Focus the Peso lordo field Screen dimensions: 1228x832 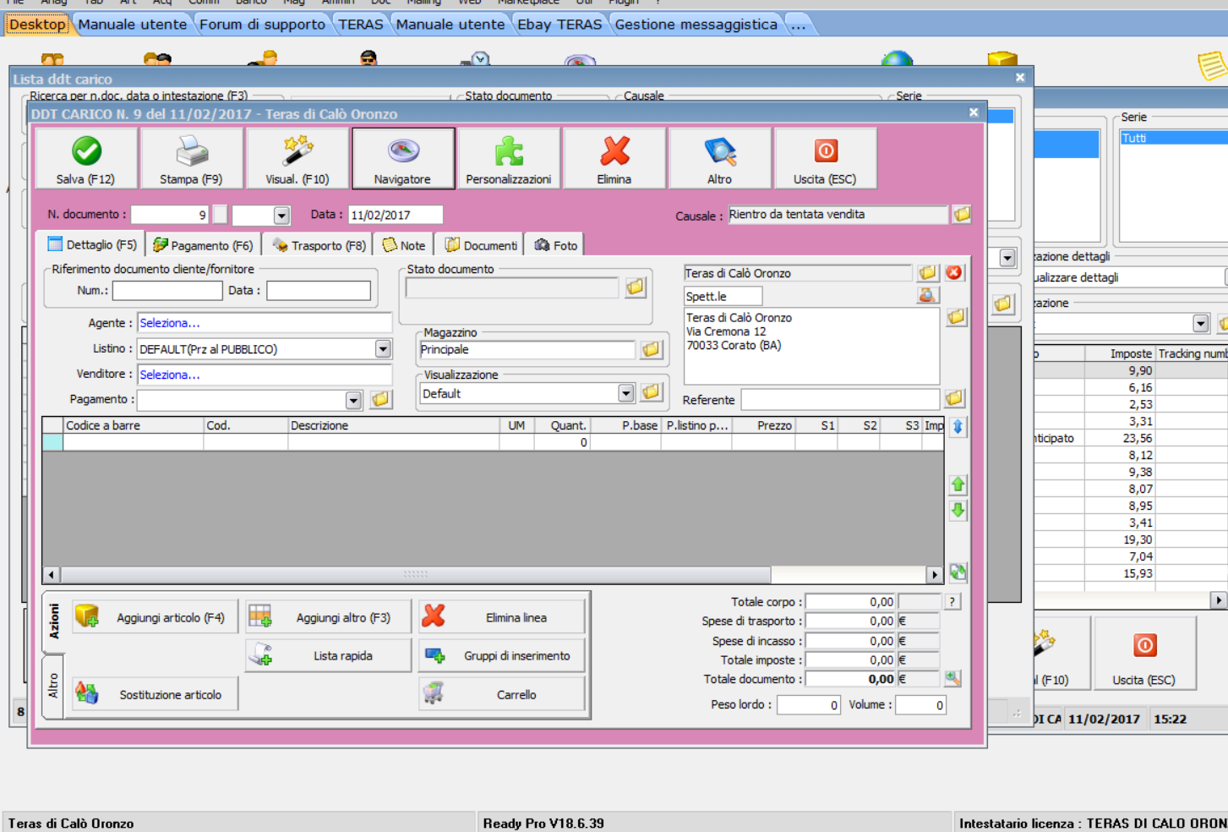click(808, 704)
